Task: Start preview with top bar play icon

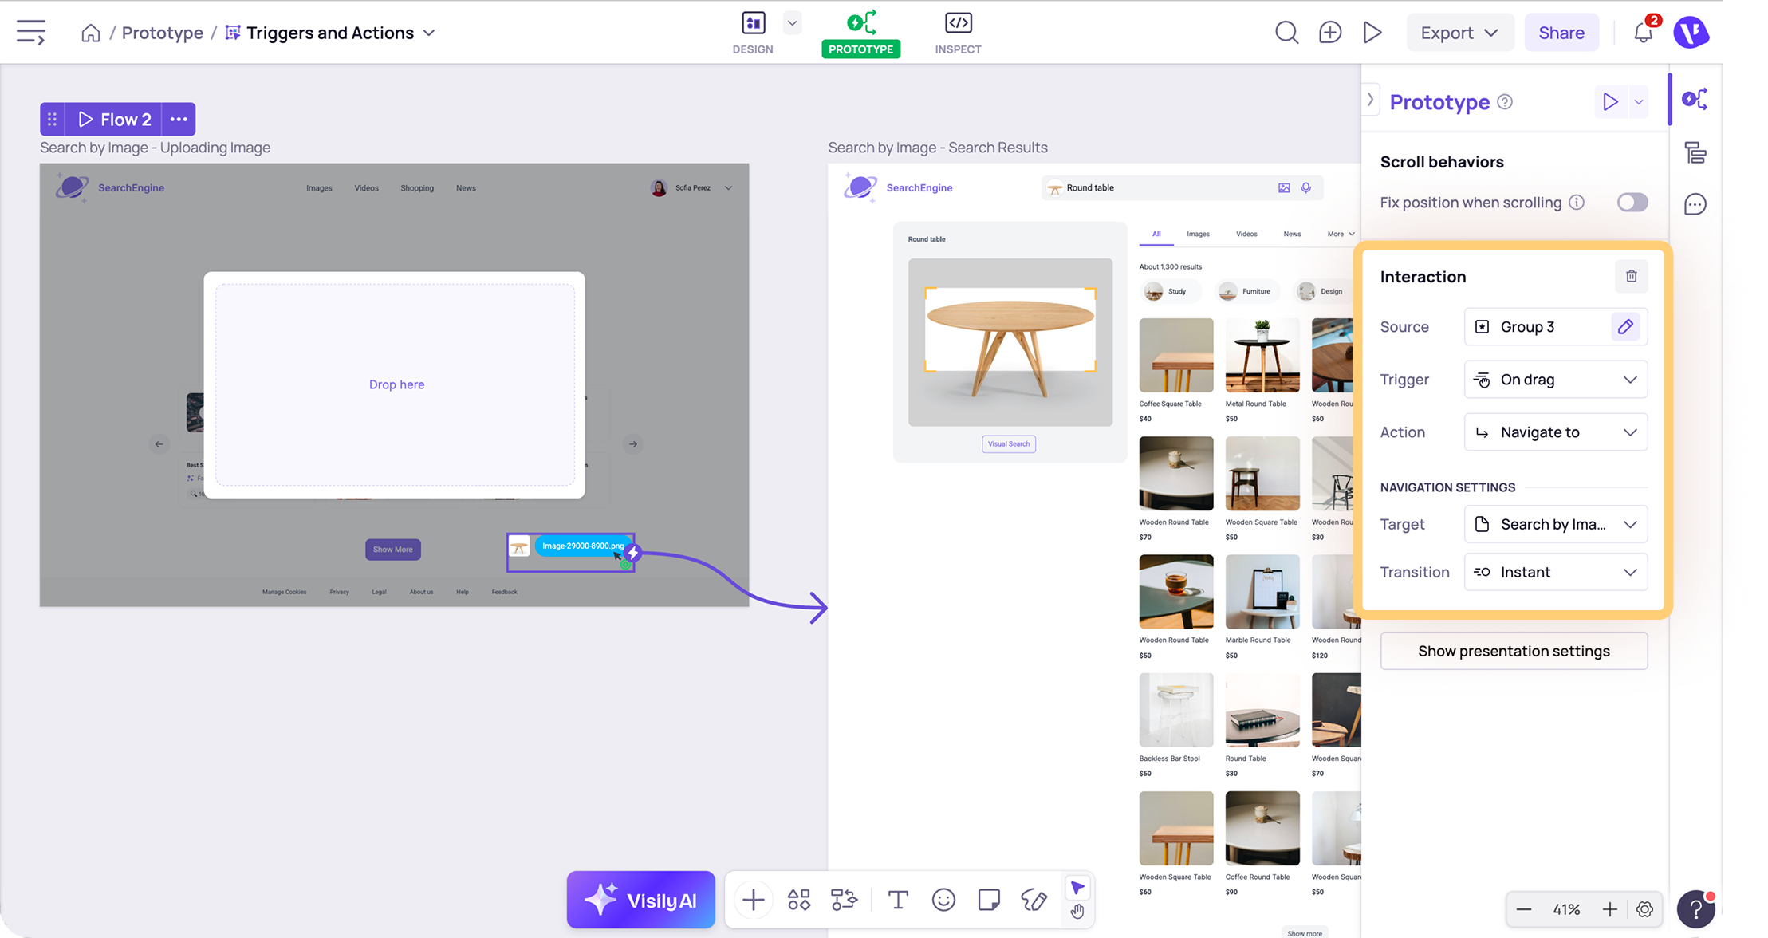Action: pos(1372,33)
